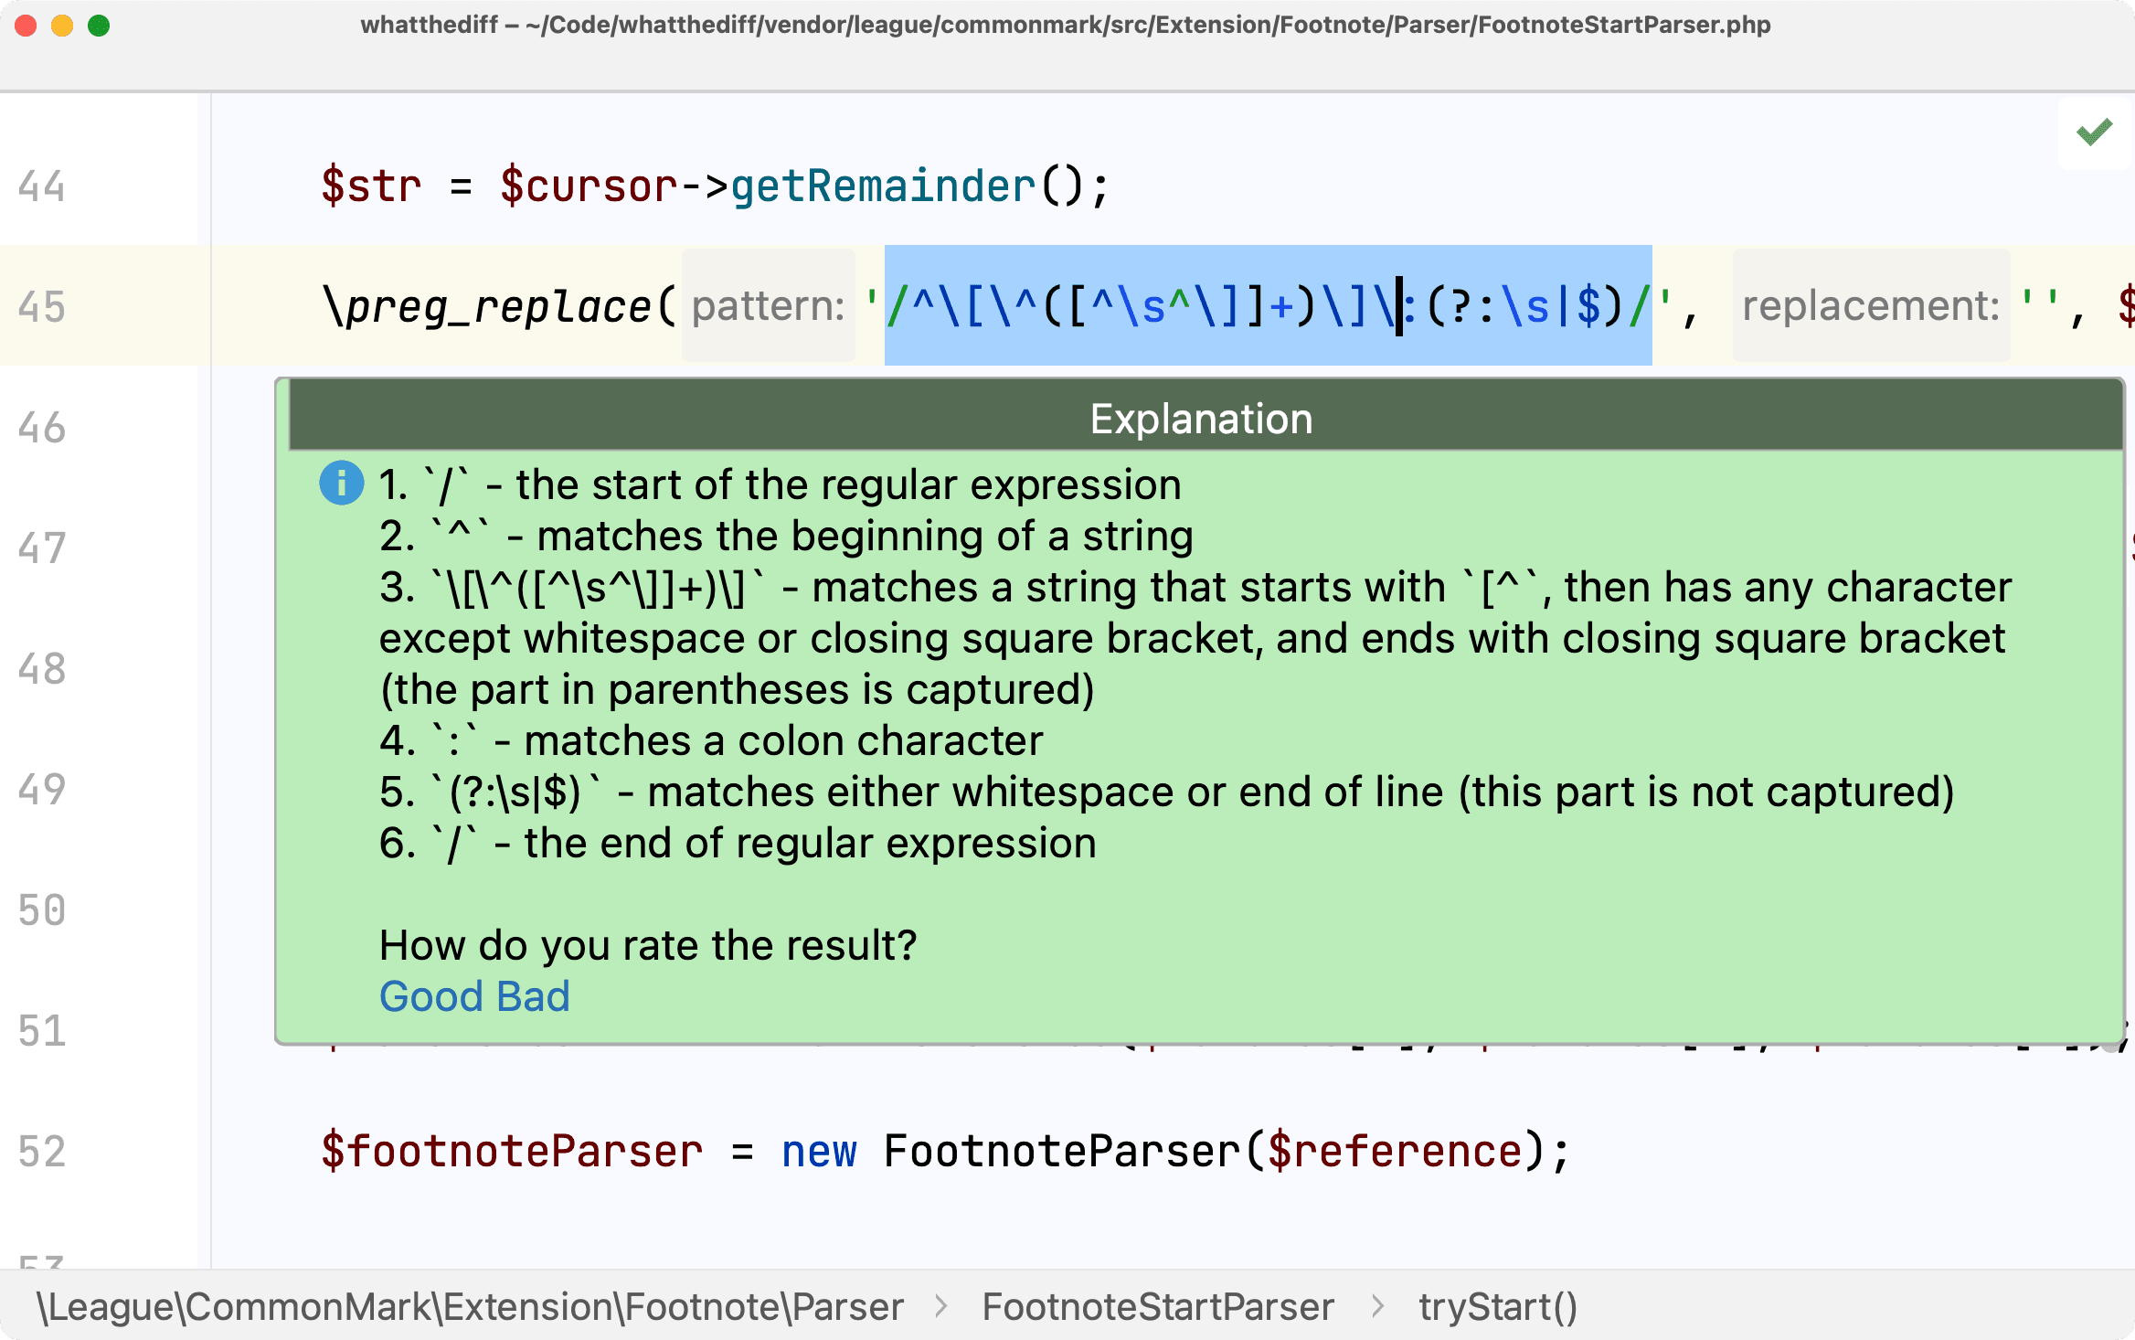Viewport: 2135px width, 1340px height.
Task: Click the chevron after the namespace breadcrumb
Action: tap(942, 1307)
